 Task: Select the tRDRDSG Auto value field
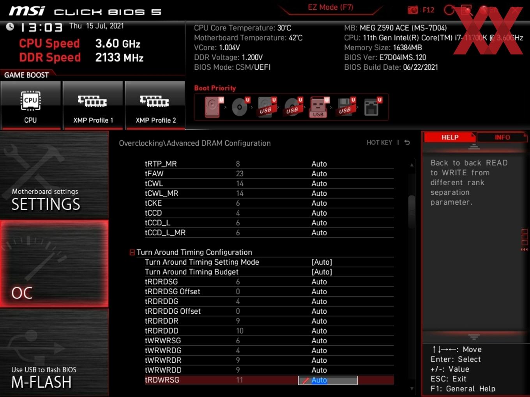pos(319,282)
